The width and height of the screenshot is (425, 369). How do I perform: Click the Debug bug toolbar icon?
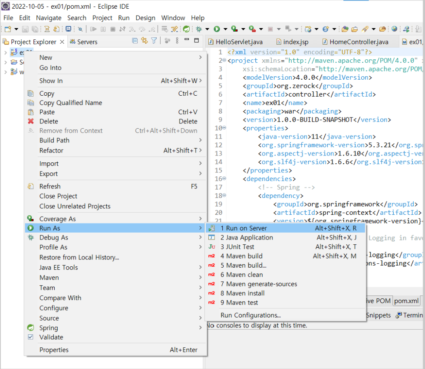point(199,29)
